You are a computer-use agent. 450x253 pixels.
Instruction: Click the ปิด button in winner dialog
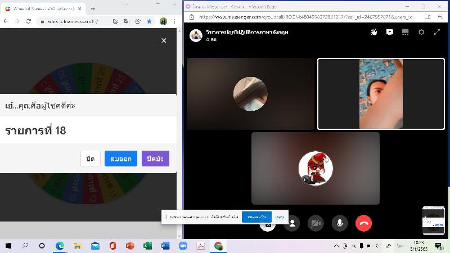coord(90,159)
